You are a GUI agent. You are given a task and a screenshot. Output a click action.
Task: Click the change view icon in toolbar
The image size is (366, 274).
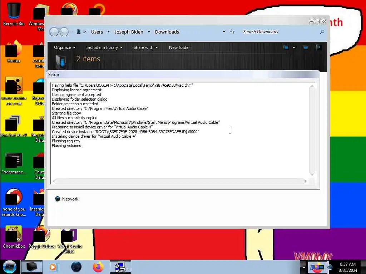(x=286, y=47)
